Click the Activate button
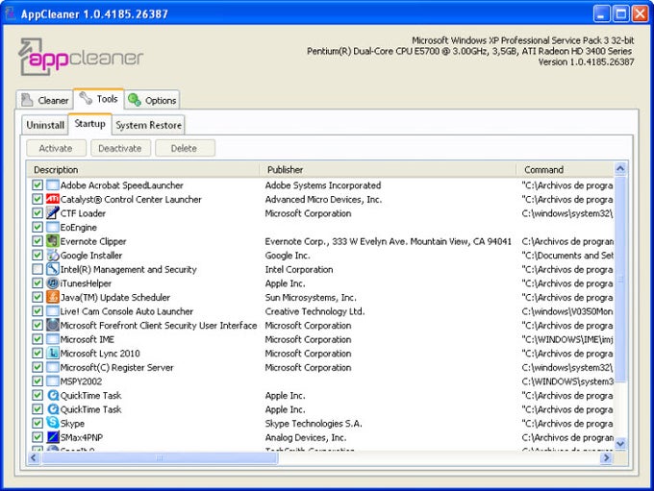This screenshot has width=654, height=491. (56, 148)
